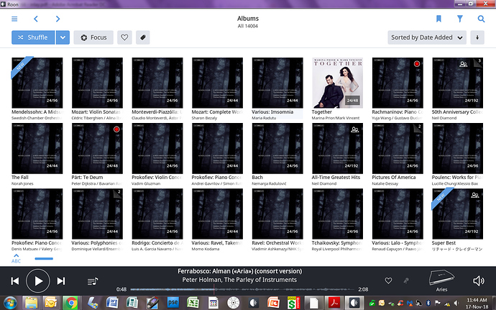Click the tag icon button

pos(142,37)
